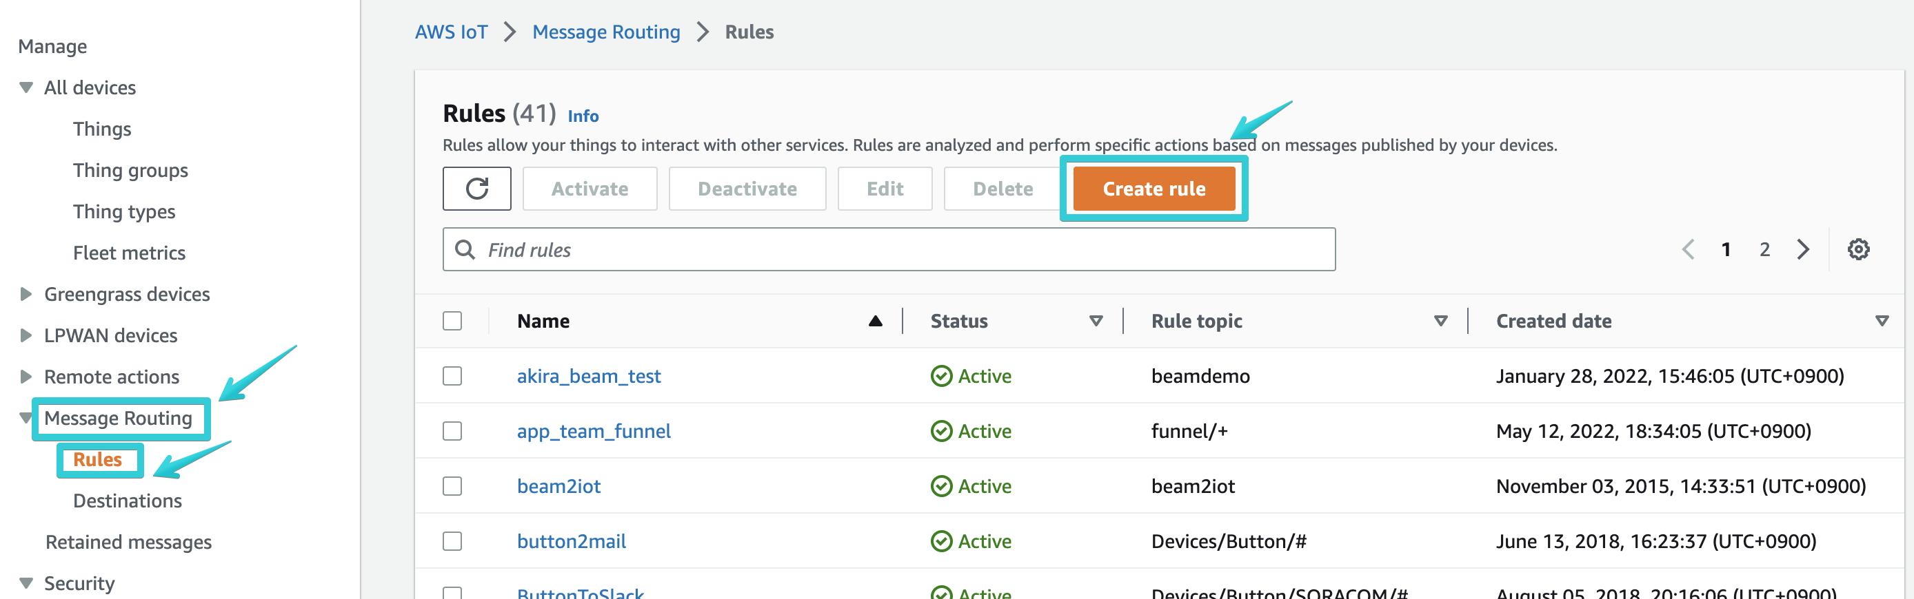
Task: Open Status column sort dropdown arrow
Action: [x=1095, y=321]
